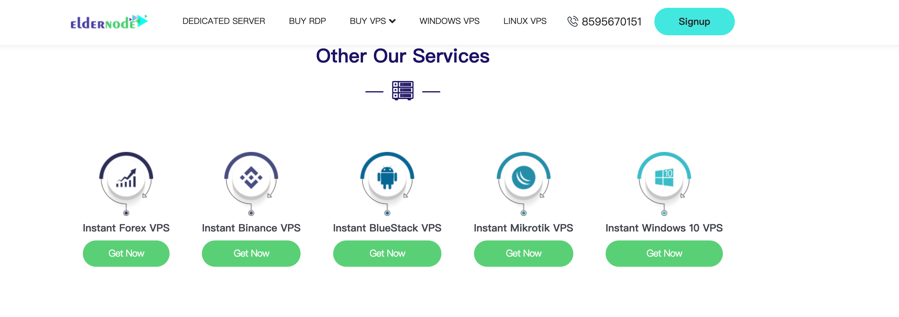Click the server rack icon under heading
This screenshot has width=899, height=317.
tap(402, 91)
